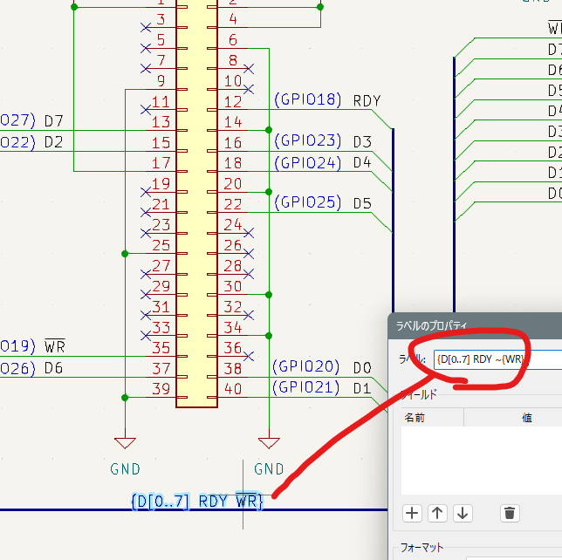Click the GND text under the right ground symbol
The height and width of the screenshot is (560, 562).
pos(269,469)
